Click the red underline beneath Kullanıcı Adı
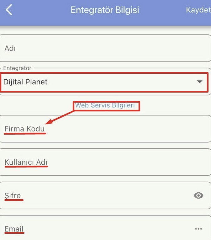The height and width of the screenshot is (240, 211). pos(26,167)
